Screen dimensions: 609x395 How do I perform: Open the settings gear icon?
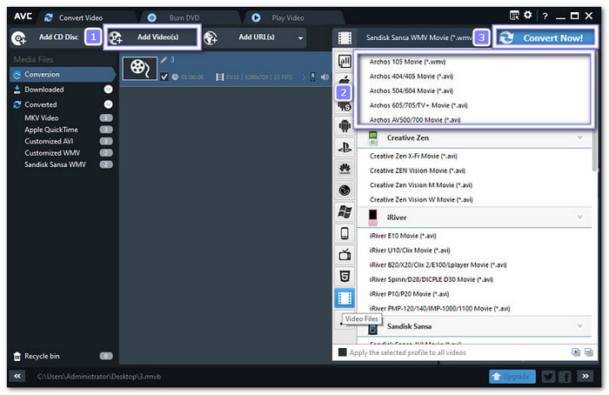pyautogui.click(x=527, y=15)
